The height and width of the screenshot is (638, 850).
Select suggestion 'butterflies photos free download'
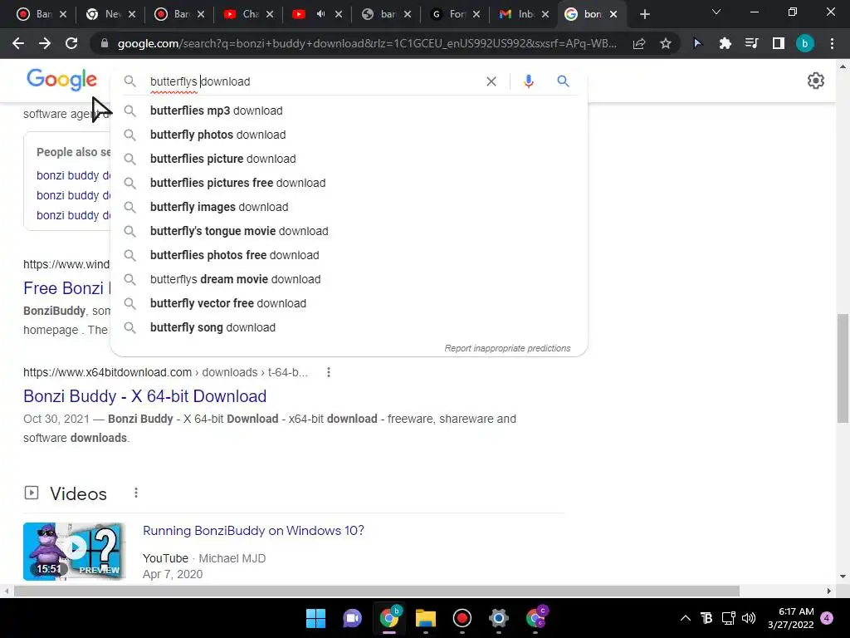(349, 255)
